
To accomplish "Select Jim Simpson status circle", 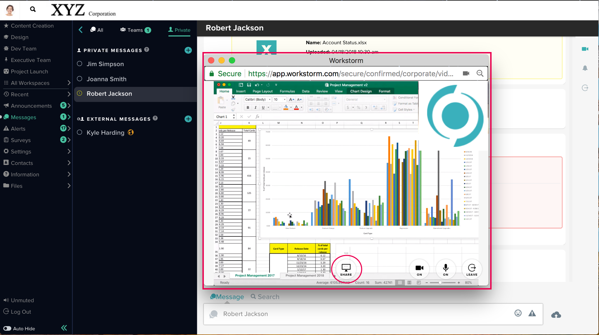I will [79, 64].
